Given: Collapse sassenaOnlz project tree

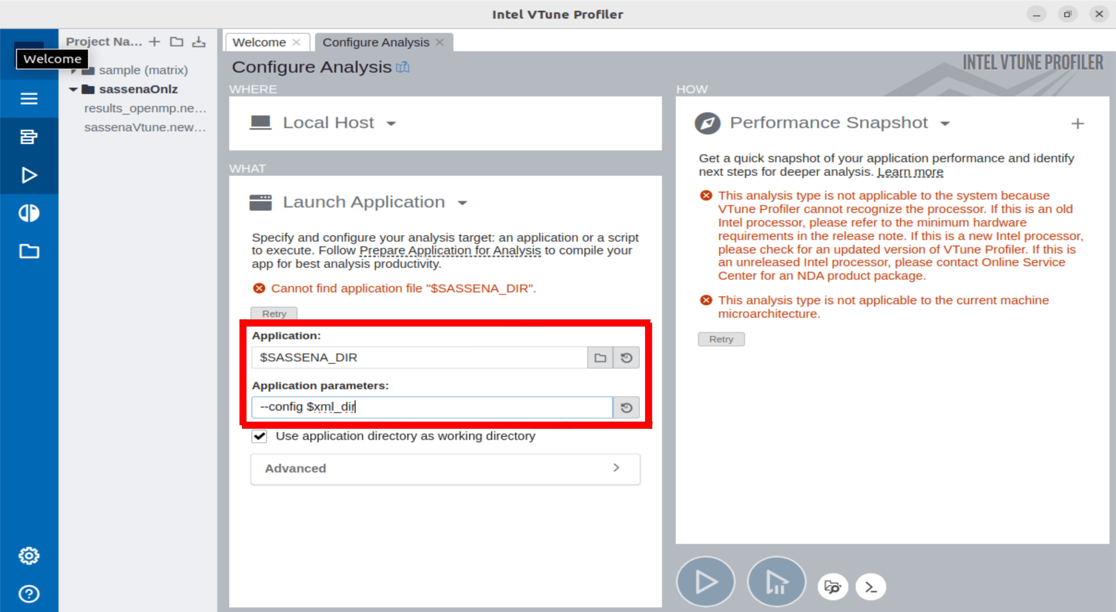Looking at the screenshot, I should tap(73, 89).
